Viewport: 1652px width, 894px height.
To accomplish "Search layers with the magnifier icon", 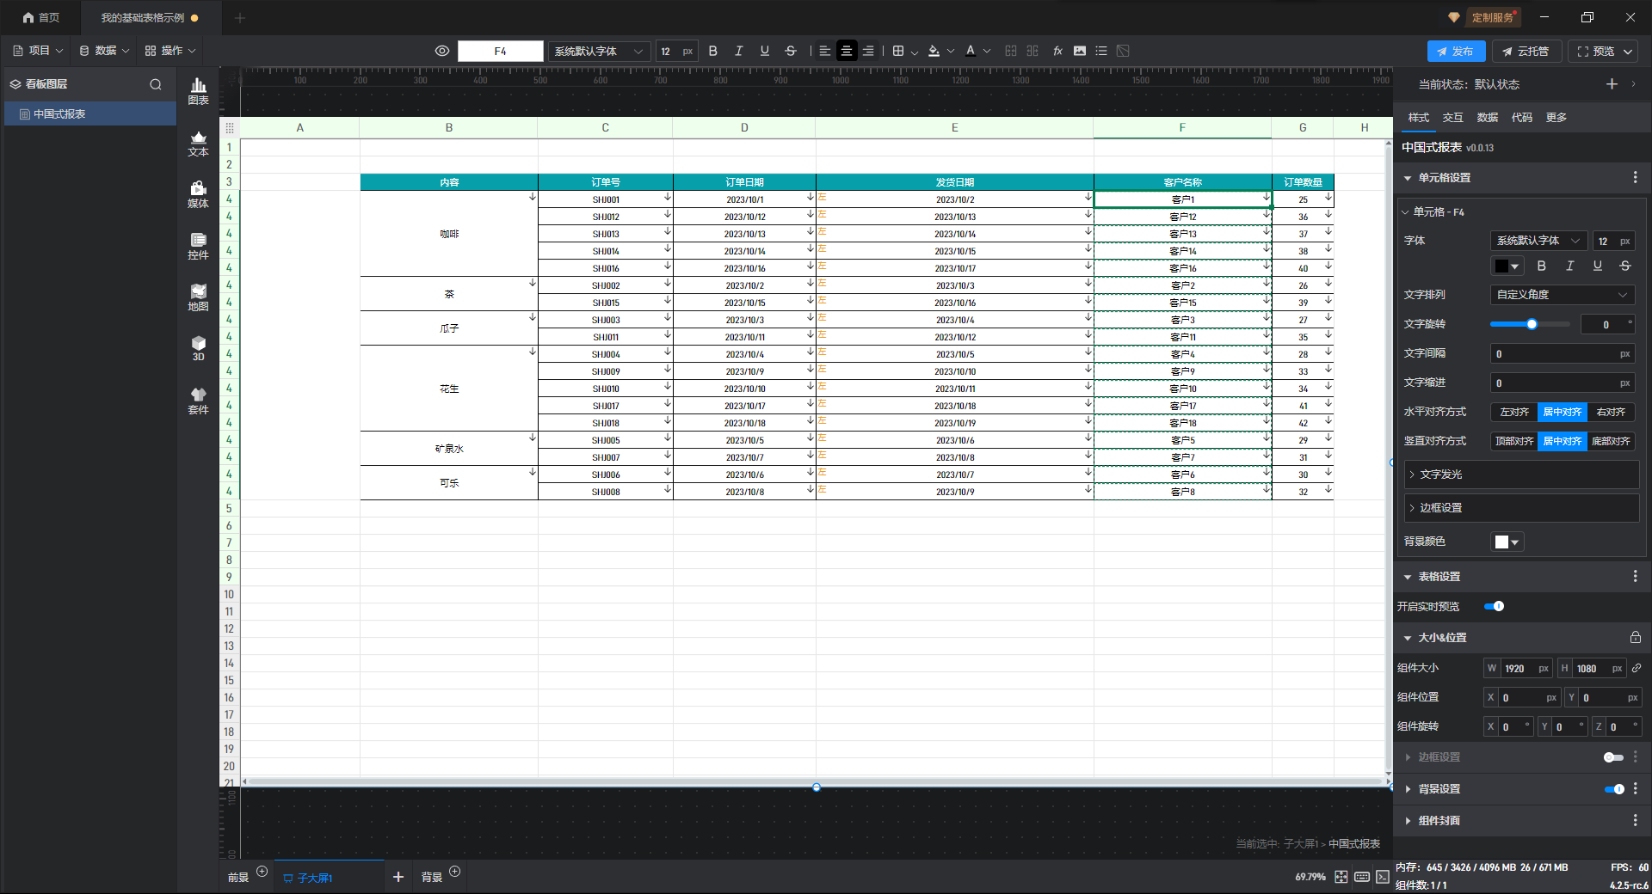I will point(156,84).
